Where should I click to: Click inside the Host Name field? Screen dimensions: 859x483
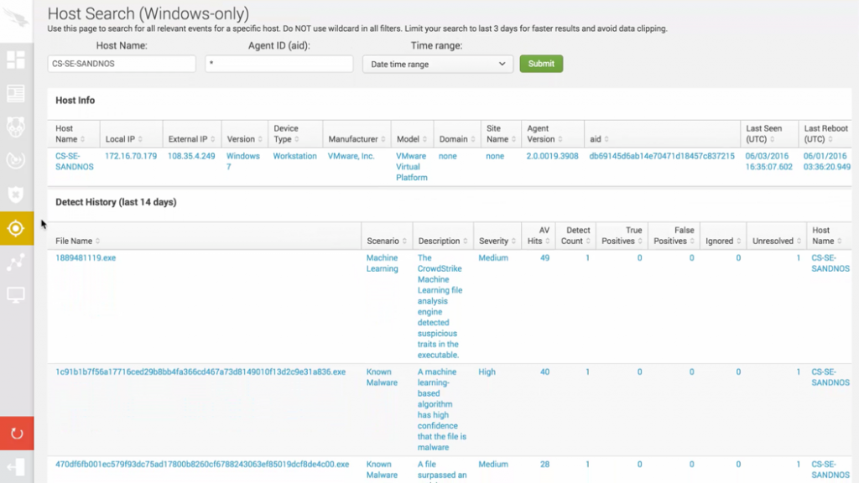coord(121,63)
